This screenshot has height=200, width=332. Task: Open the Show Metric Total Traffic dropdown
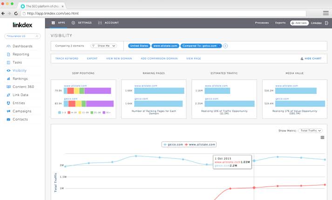point(310,131)
